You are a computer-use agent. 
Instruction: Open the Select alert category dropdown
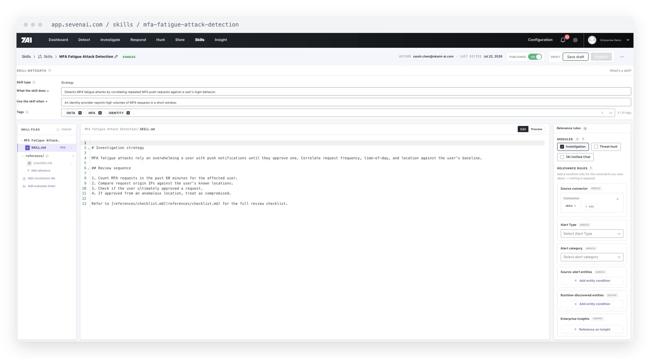592,257
